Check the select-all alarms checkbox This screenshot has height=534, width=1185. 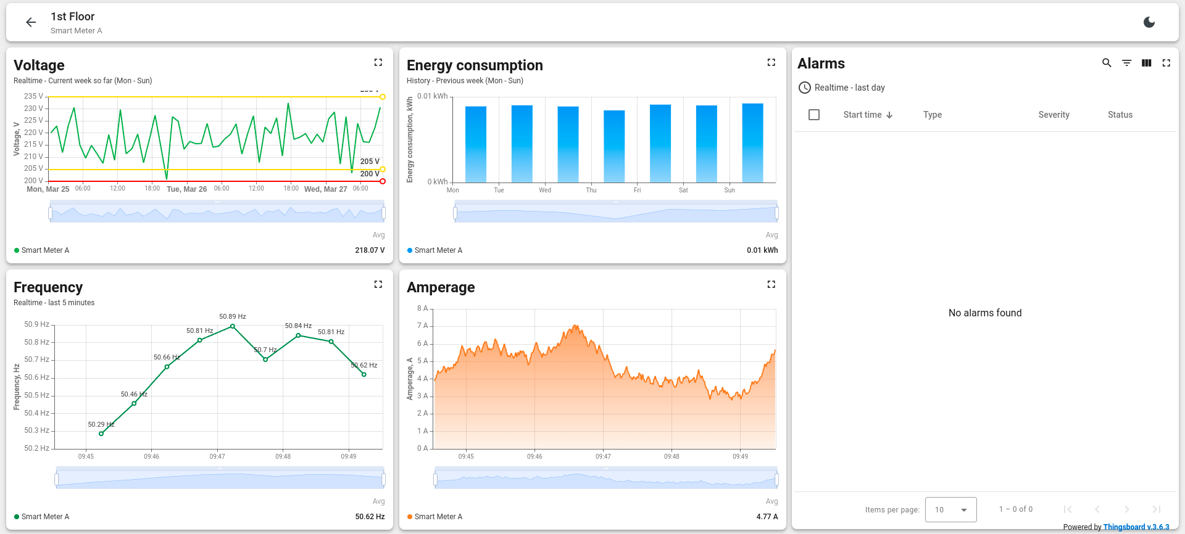[x=814, y=115]
